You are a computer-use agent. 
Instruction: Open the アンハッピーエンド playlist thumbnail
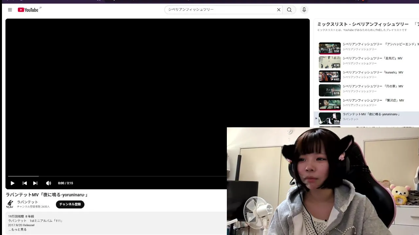click(x=330, y=48)
